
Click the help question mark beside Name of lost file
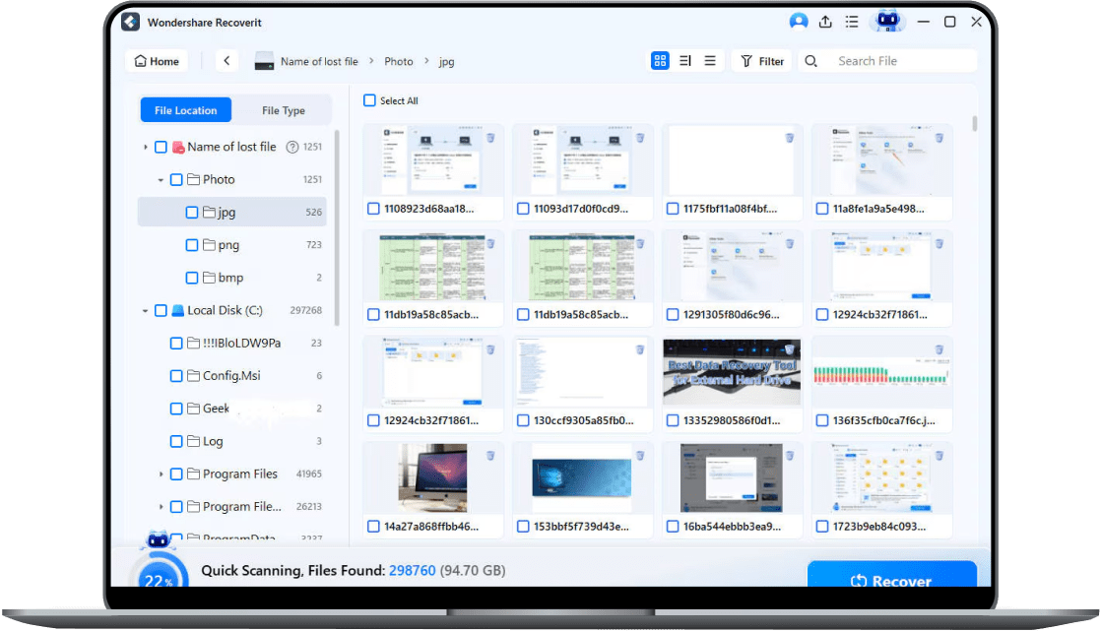pos(291,148)
